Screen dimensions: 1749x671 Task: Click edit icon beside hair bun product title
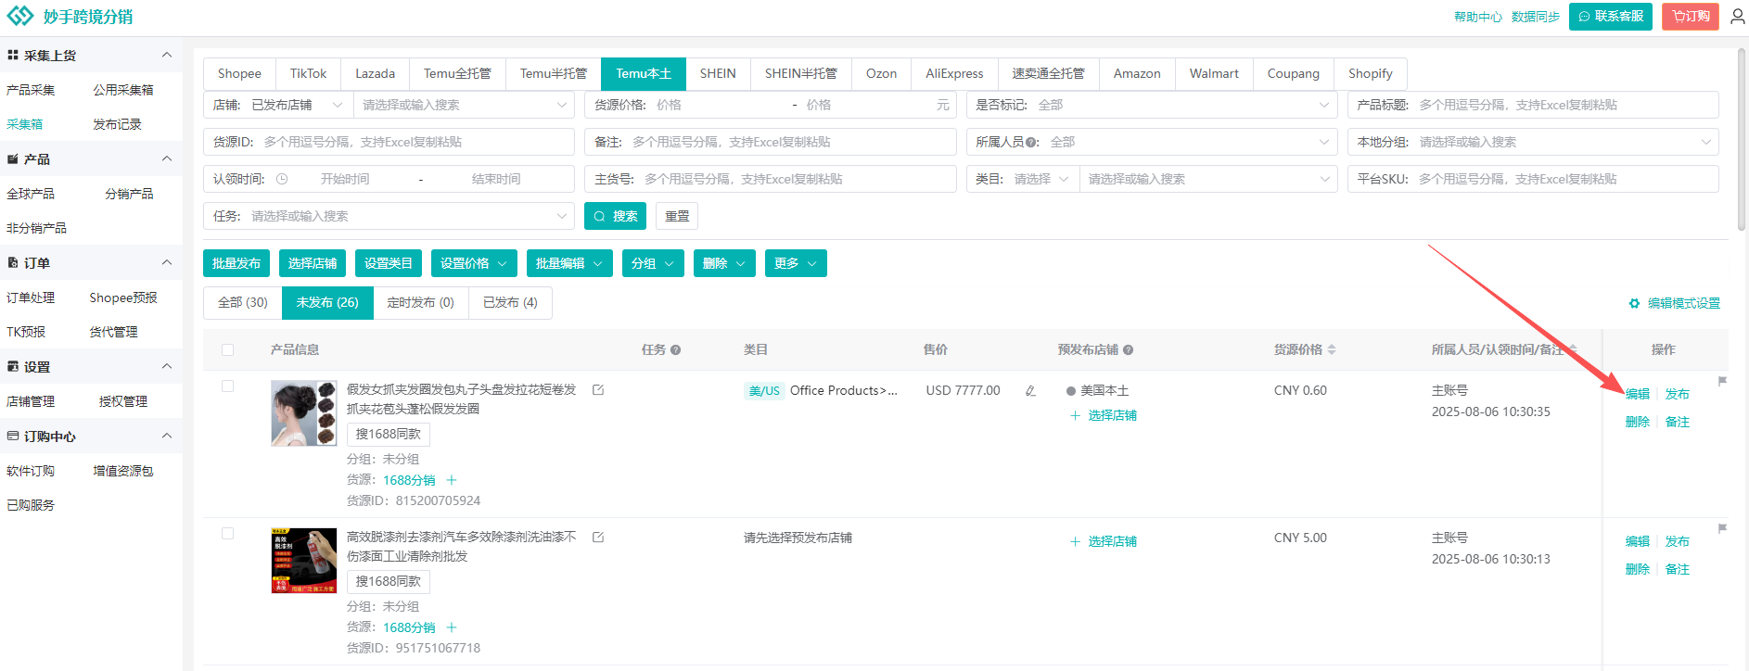click(x=598, y=390)
